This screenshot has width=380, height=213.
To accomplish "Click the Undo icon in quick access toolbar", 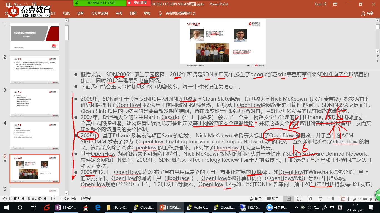I will click(16, 4).
